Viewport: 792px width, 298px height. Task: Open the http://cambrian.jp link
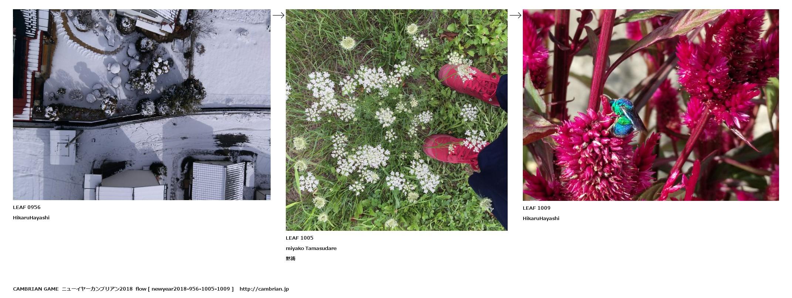point(264,289)
